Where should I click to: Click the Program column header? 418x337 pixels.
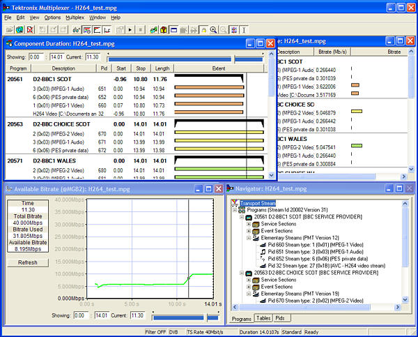pos(18,68)
